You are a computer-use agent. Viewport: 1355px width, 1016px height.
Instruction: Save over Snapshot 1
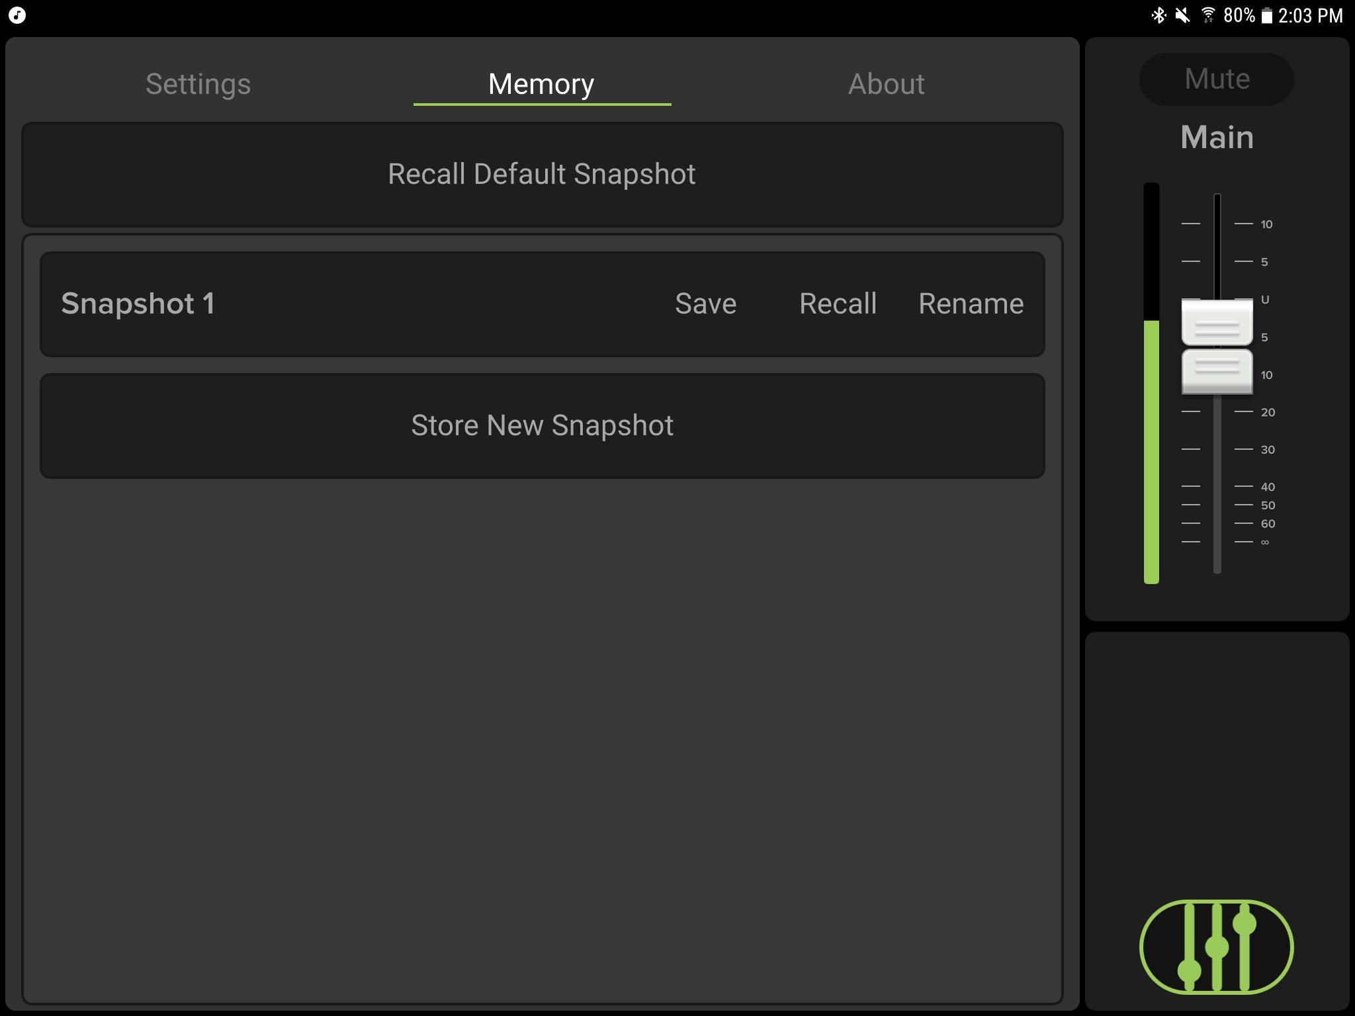pos(705,304)
